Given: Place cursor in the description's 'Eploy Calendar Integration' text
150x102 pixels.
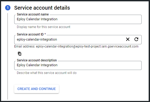Looking at the screenshot, I should (37, 65).
